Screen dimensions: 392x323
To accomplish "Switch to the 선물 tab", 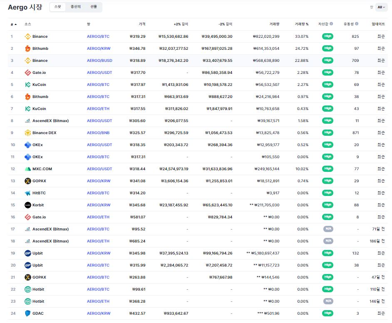I will (94, 7).
